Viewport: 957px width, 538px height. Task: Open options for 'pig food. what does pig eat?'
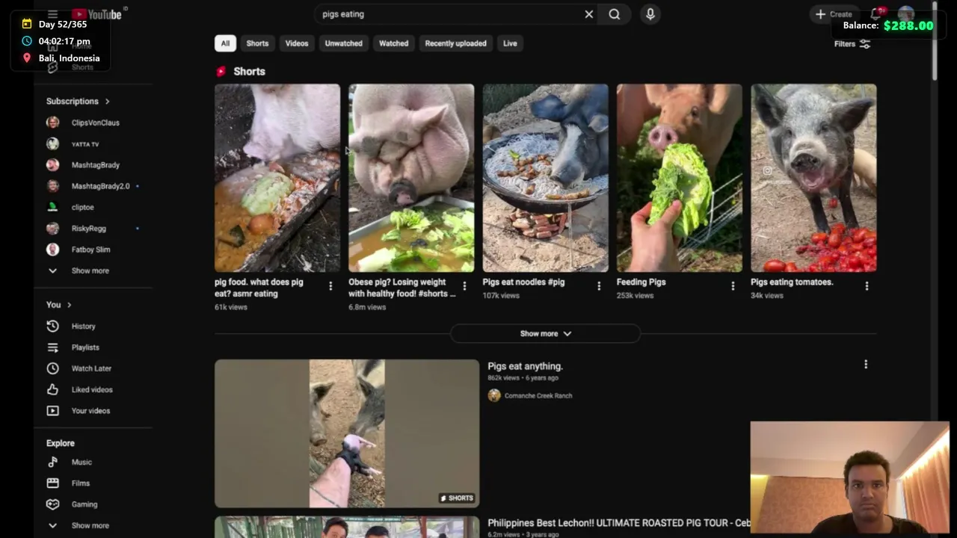tap(330, 286)
